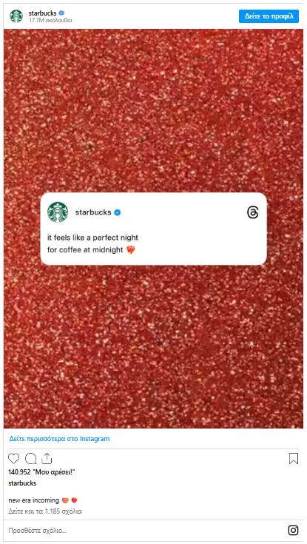307x544 pixels.
Task: Click the verified badge in the Threads card
Action: point(118,212)
